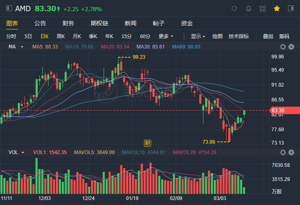
Task: Click the 财 earnings marker on chart
Action: (148, 143)
